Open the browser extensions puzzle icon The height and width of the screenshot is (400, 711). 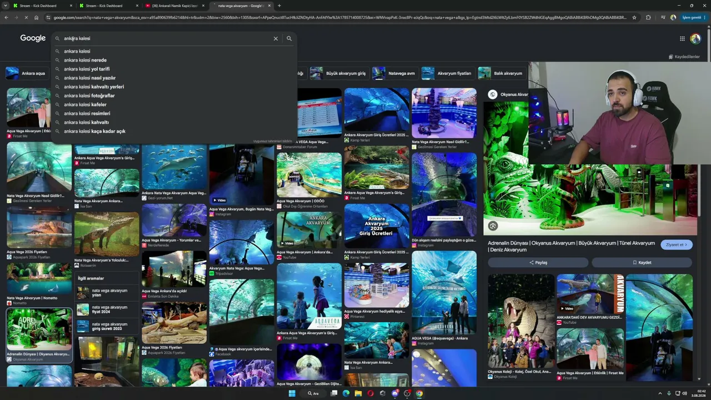coord(648,17)
